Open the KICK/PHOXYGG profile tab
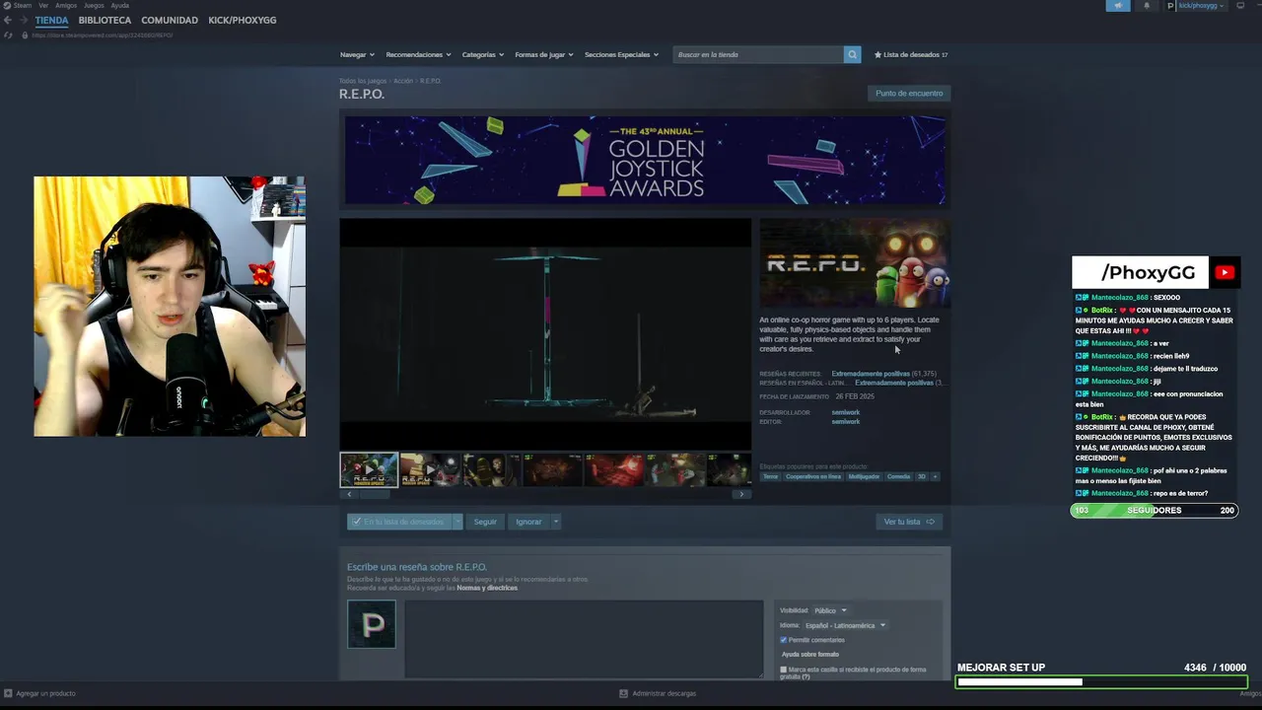The width and height of the screenshot is (1262, 710). click(x=243, y=20)
